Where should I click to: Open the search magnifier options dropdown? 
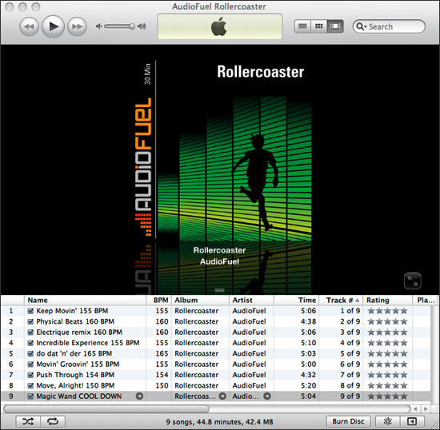pos(362,26)
